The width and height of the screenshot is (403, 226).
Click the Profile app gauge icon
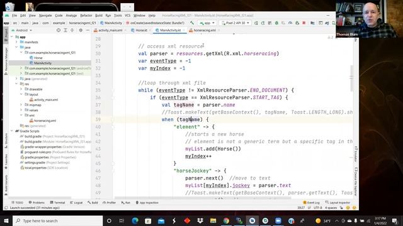coord(290,23)
